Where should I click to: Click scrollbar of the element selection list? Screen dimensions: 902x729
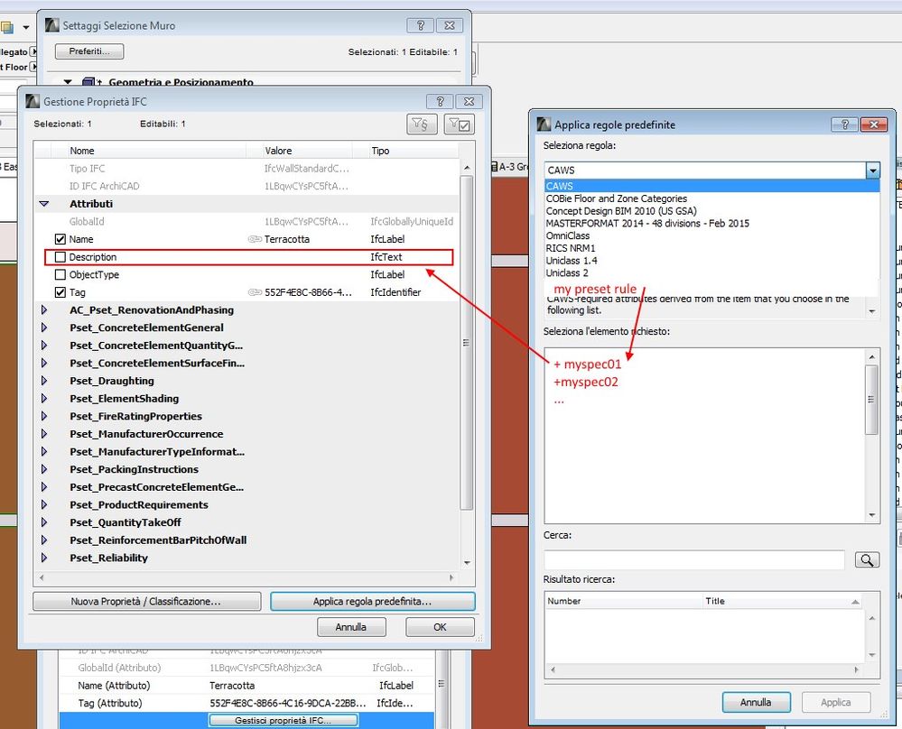[871, 400]
